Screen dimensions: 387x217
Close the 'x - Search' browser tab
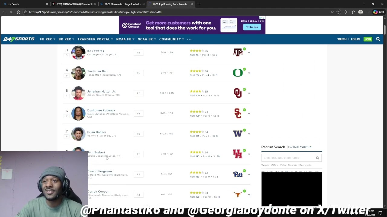pyautogui.click(x=47, y=4)
